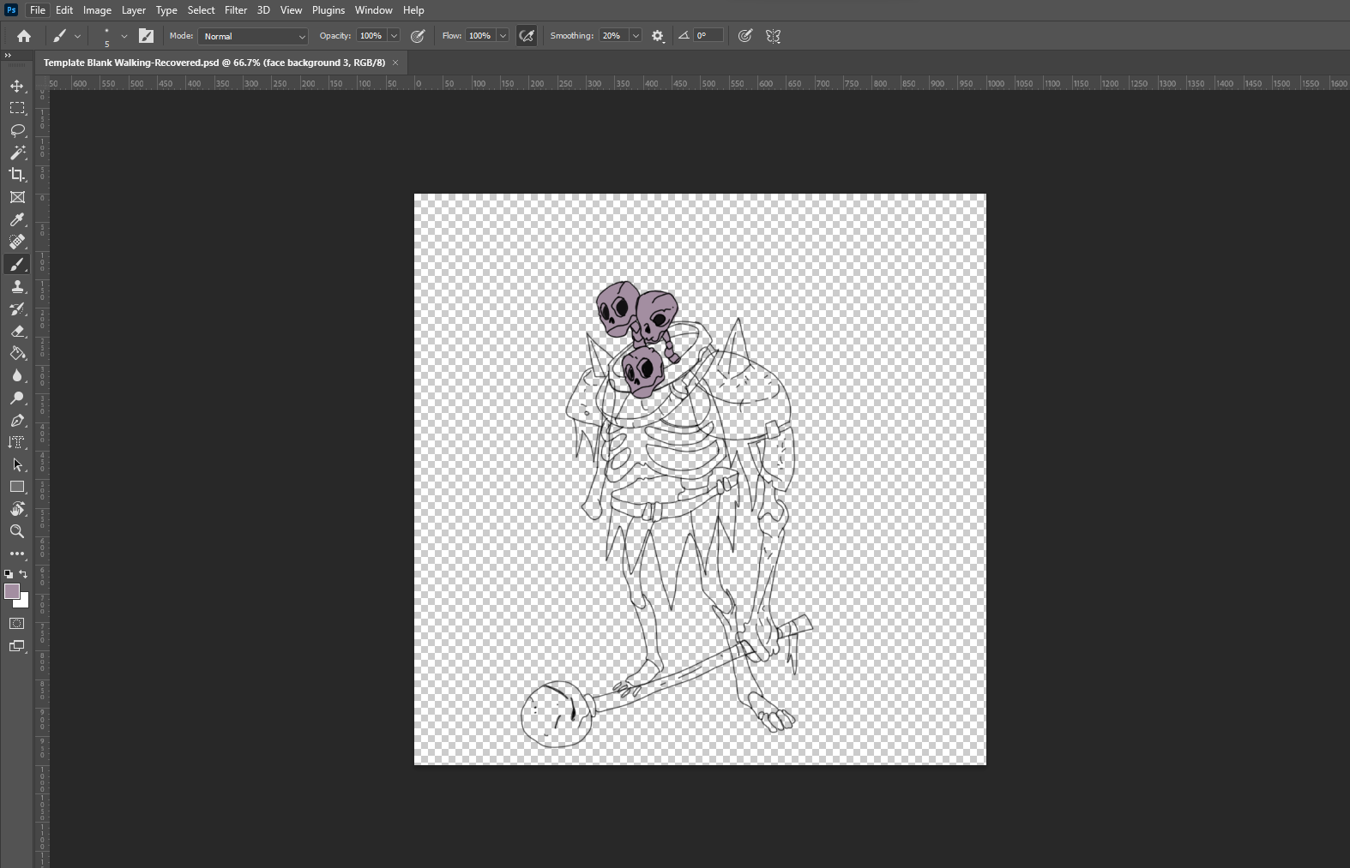Select the Blur tool
The image size is (1350, 868).
click(x=17, y=375)
